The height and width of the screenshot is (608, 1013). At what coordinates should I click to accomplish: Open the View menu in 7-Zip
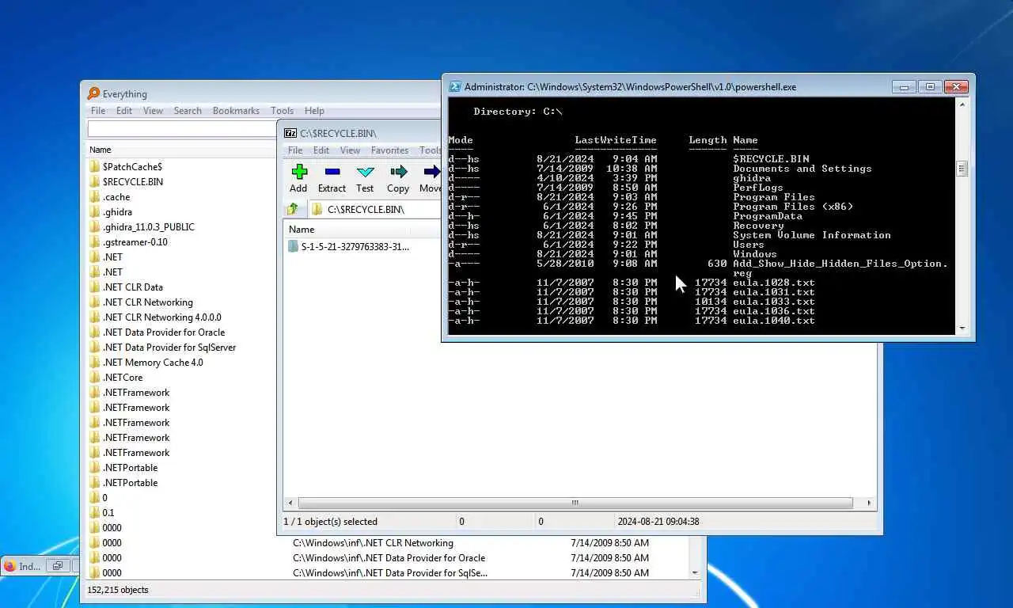[x=350, y=150]
